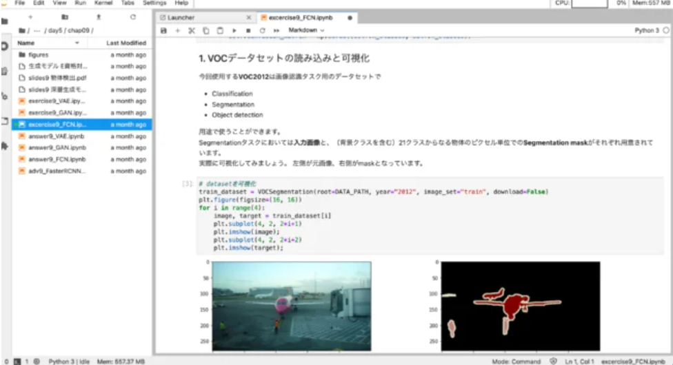This screenshot has width=673, height=365.
Task: Open the cell type Markdown dropdown
Action: click(x=306, y=30)
